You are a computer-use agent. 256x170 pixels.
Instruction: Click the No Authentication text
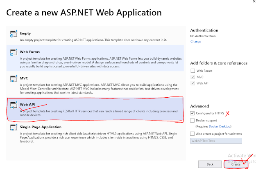coord(203,36)
